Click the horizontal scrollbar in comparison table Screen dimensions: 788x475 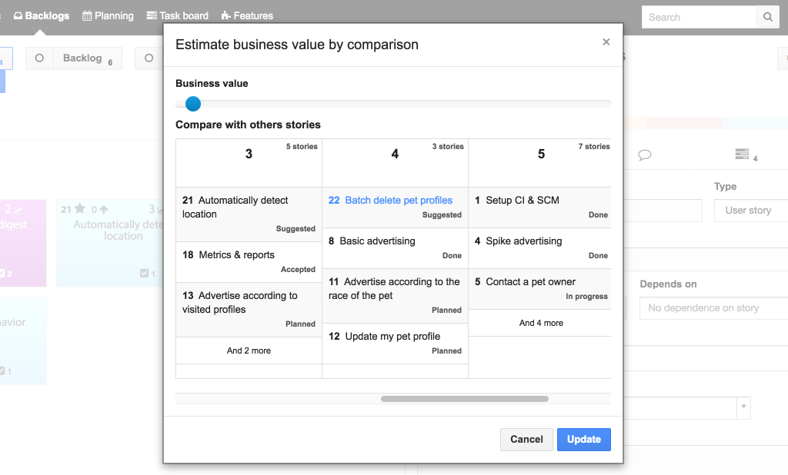pos(464,399)
